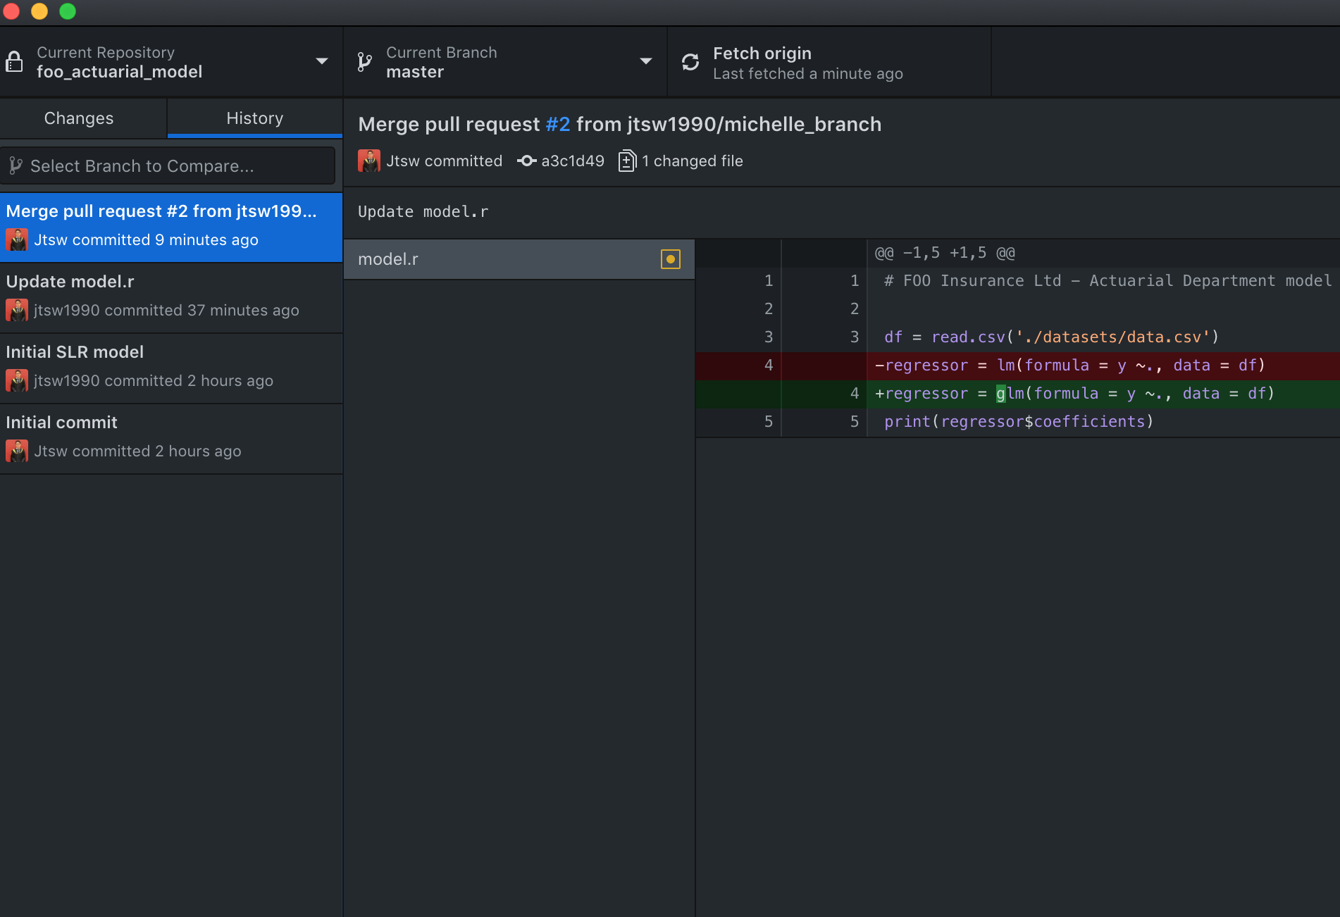Click Jtsw's avatar in the commit header
Image resolution: width=1340 pixels, height=917 pixels.
point(368,161)
